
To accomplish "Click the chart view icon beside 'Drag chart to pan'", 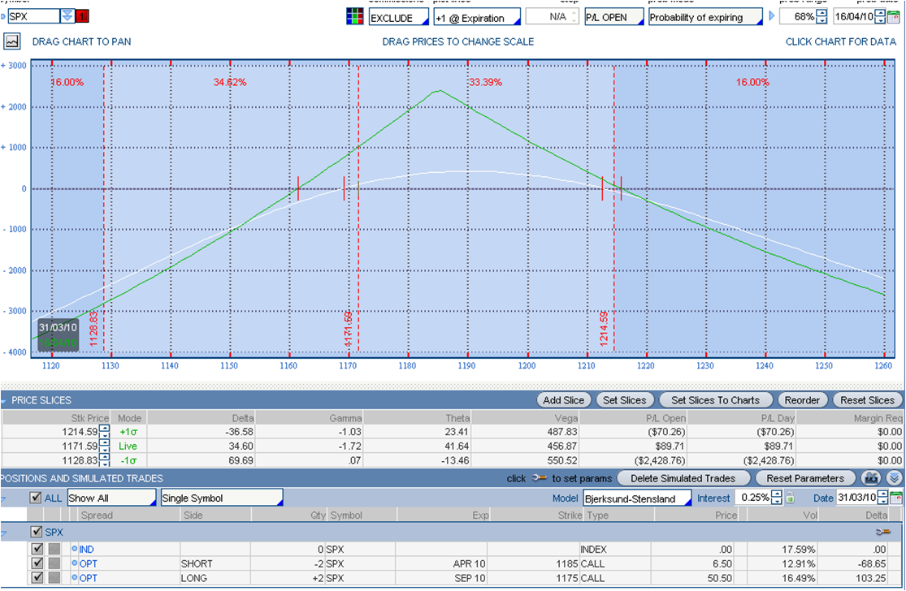I will click(12, 41).
